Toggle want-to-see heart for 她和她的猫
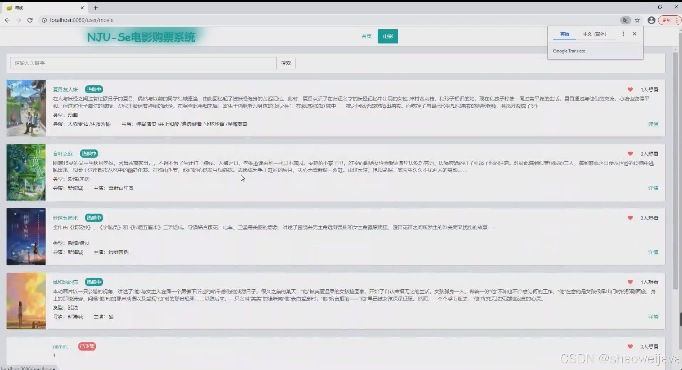This screenshot has width=682, height=370. (630, 282)
